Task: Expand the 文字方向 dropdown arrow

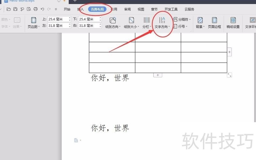Action: point(169,27)
